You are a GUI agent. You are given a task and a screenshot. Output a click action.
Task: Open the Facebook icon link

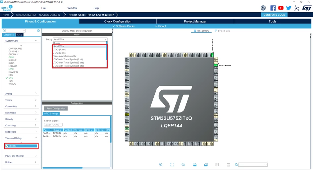(273, 8)
